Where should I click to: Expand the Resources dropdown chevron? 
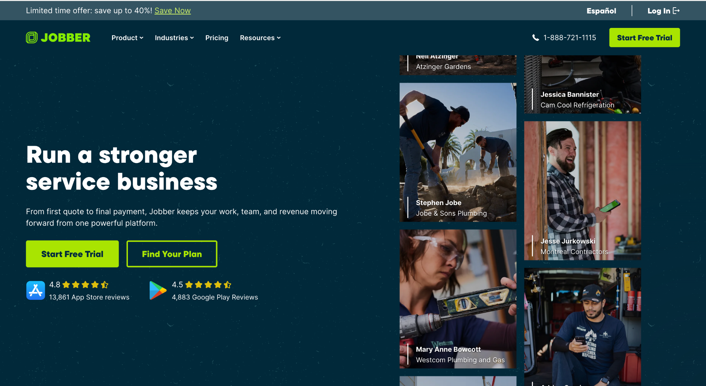pos(279,38)
